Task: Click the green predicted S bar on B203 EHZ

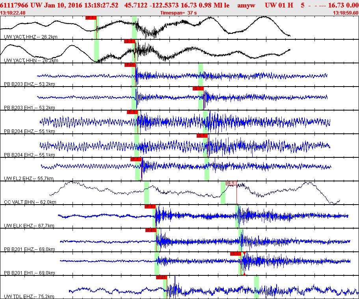Action: 201,74
